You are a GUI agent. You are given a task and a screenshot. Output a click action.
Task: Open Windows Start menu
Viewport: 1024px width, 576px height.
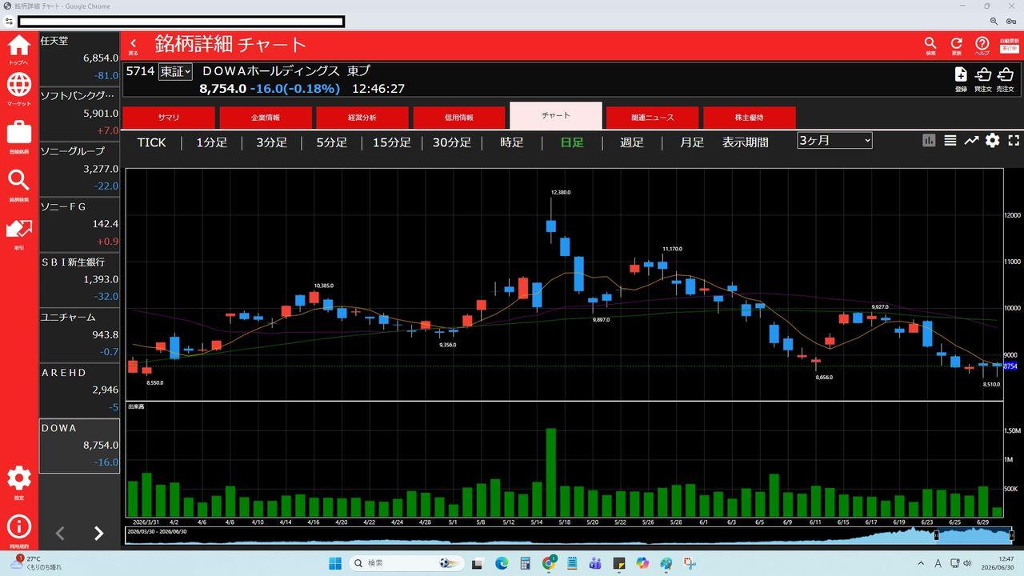[334, 563]
